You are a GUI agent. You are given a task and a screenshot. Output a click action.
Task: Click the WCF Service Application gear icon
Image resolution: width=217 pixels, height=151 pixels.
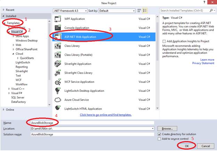[x=58, y=82]
